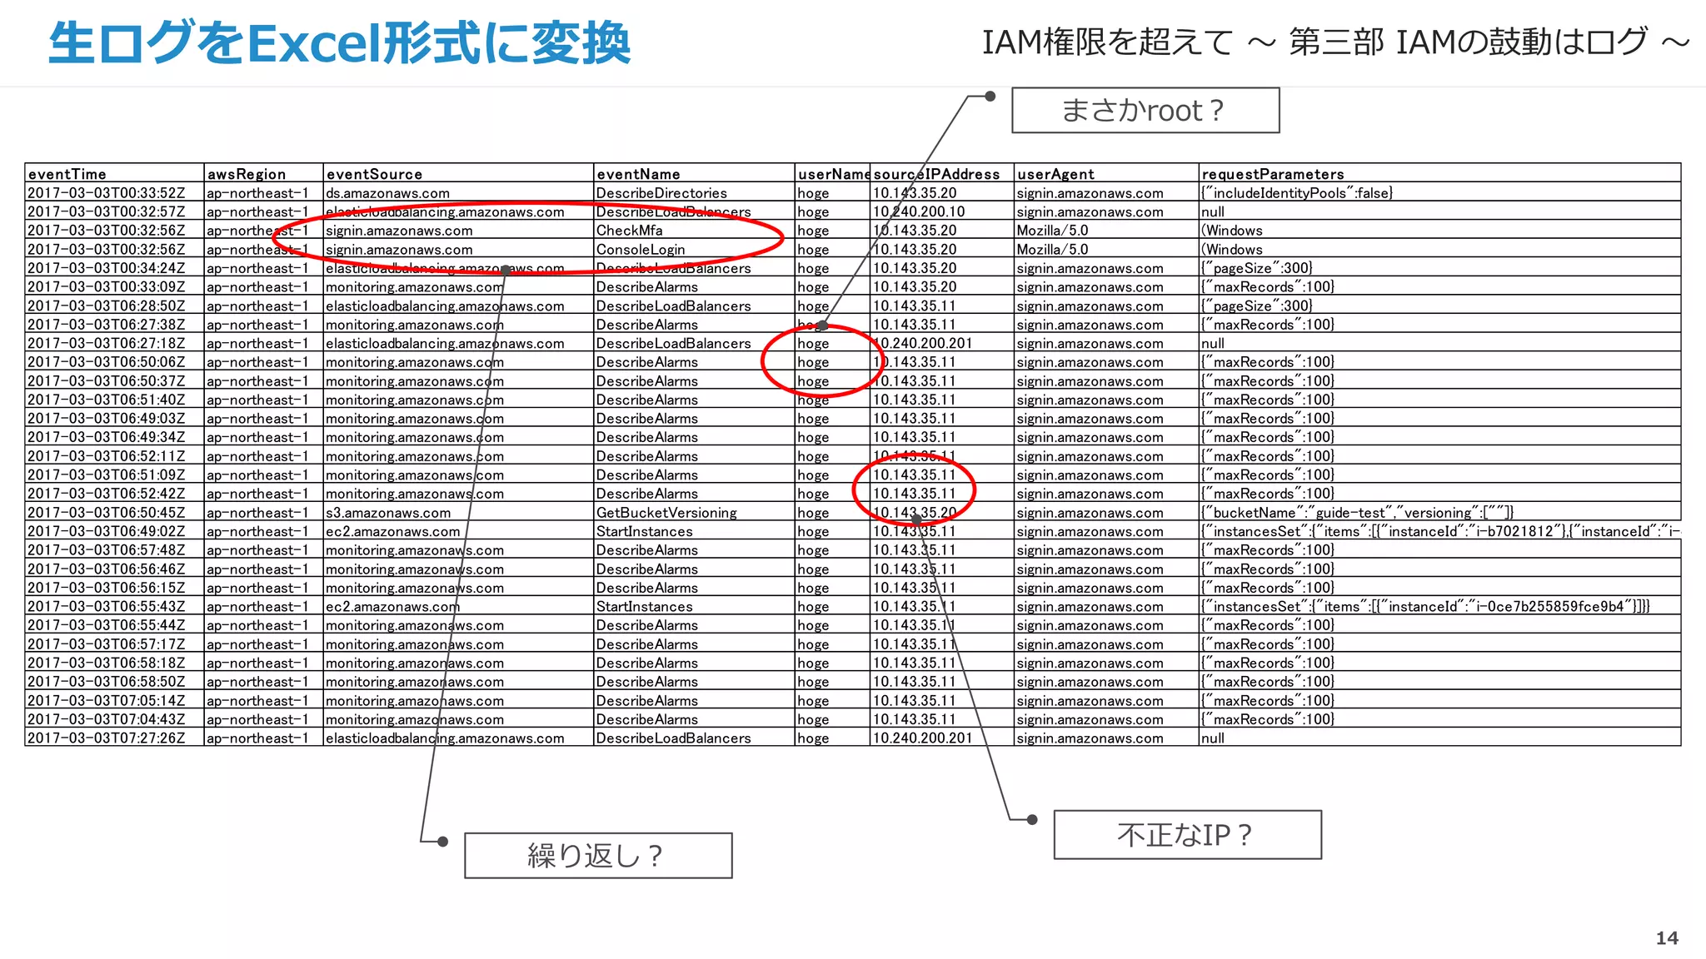Image resolution: width=1706 pixels, height=959 pixels.
Task: Click Mozilla/5.0 in the CheckMfa row
Action: pyautogui.click(x=1106, y=230)
